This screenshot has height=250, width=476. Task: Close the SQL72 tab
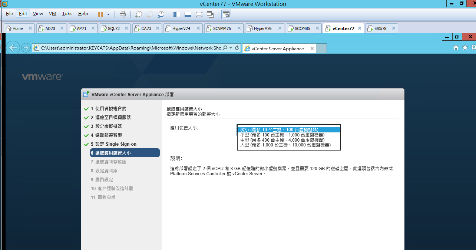126,28
